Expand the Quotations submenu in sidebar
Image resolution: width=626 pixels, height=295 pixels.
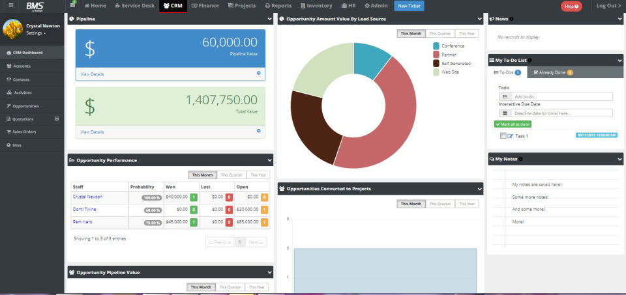click(57, 119)
